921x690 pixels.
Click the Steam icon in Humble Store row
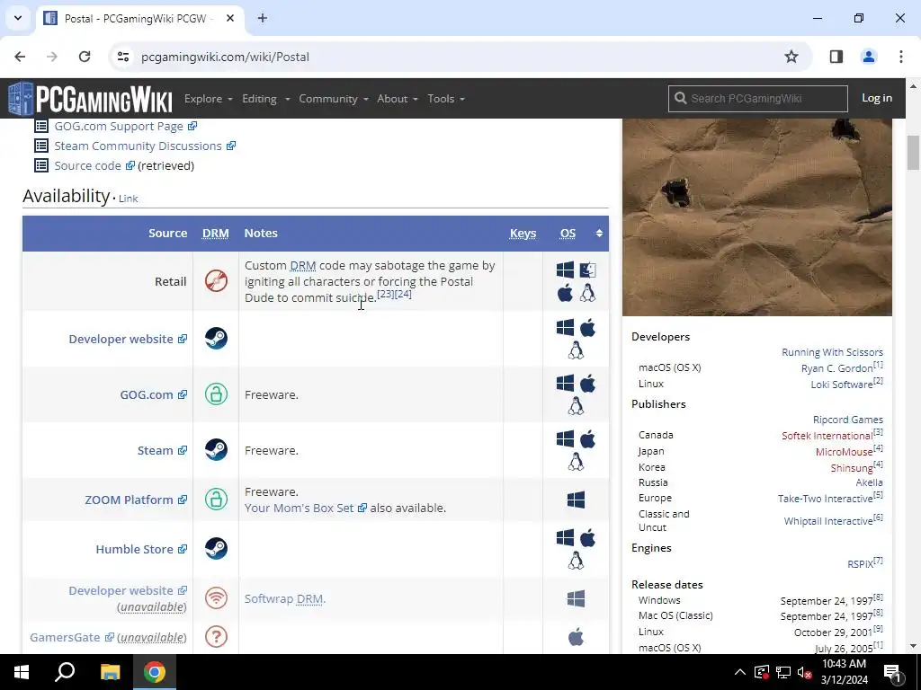[x=216, y=548]
